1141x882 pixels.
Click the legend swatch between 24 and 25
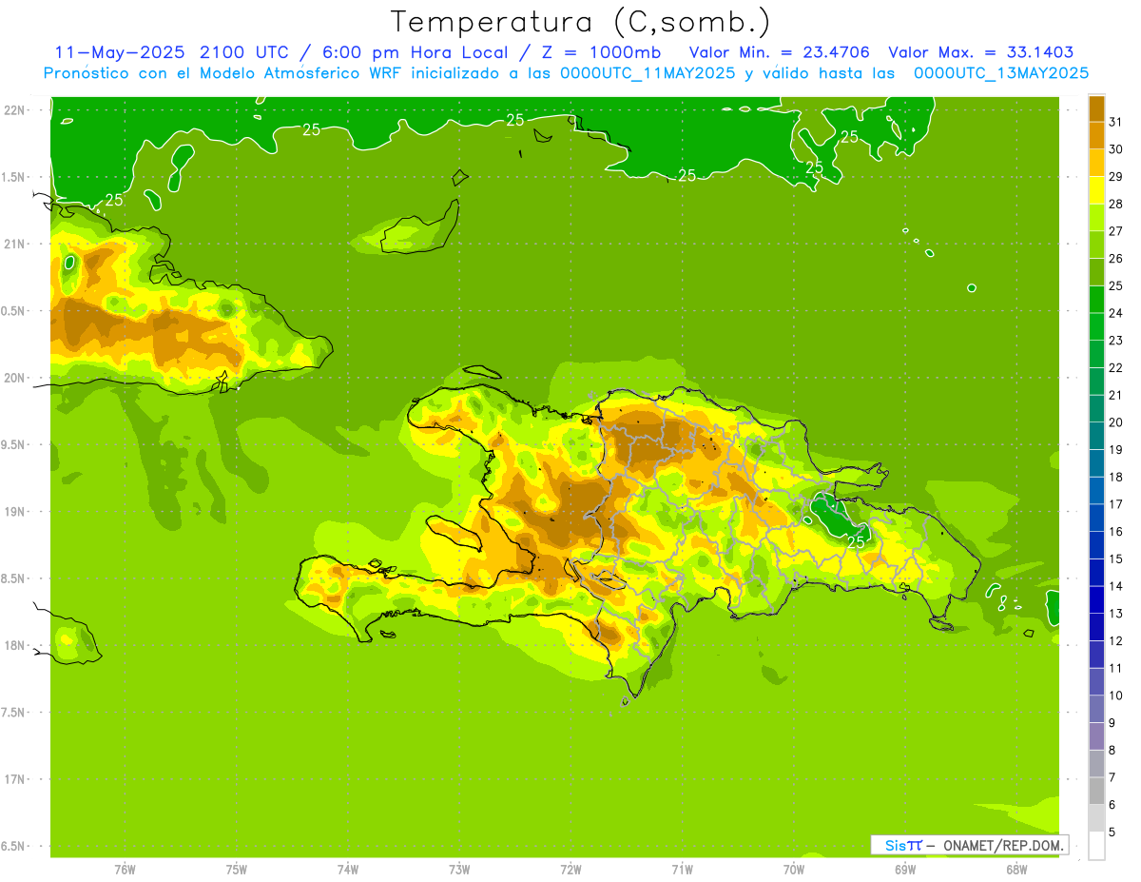(1096, 300)
